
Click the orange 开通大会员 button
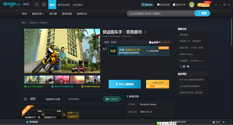point(158,84)
